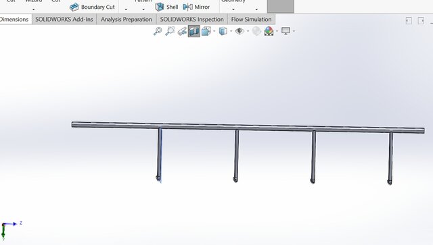Click View Settings monitor icon
The width and height of the screenshot is (433, 245).
click(286, 31)
